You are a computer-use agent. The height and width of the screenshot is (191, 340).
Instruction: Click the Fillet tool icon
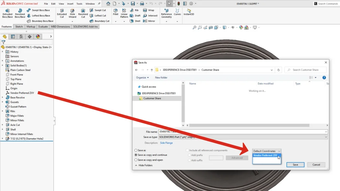[116, 12]
